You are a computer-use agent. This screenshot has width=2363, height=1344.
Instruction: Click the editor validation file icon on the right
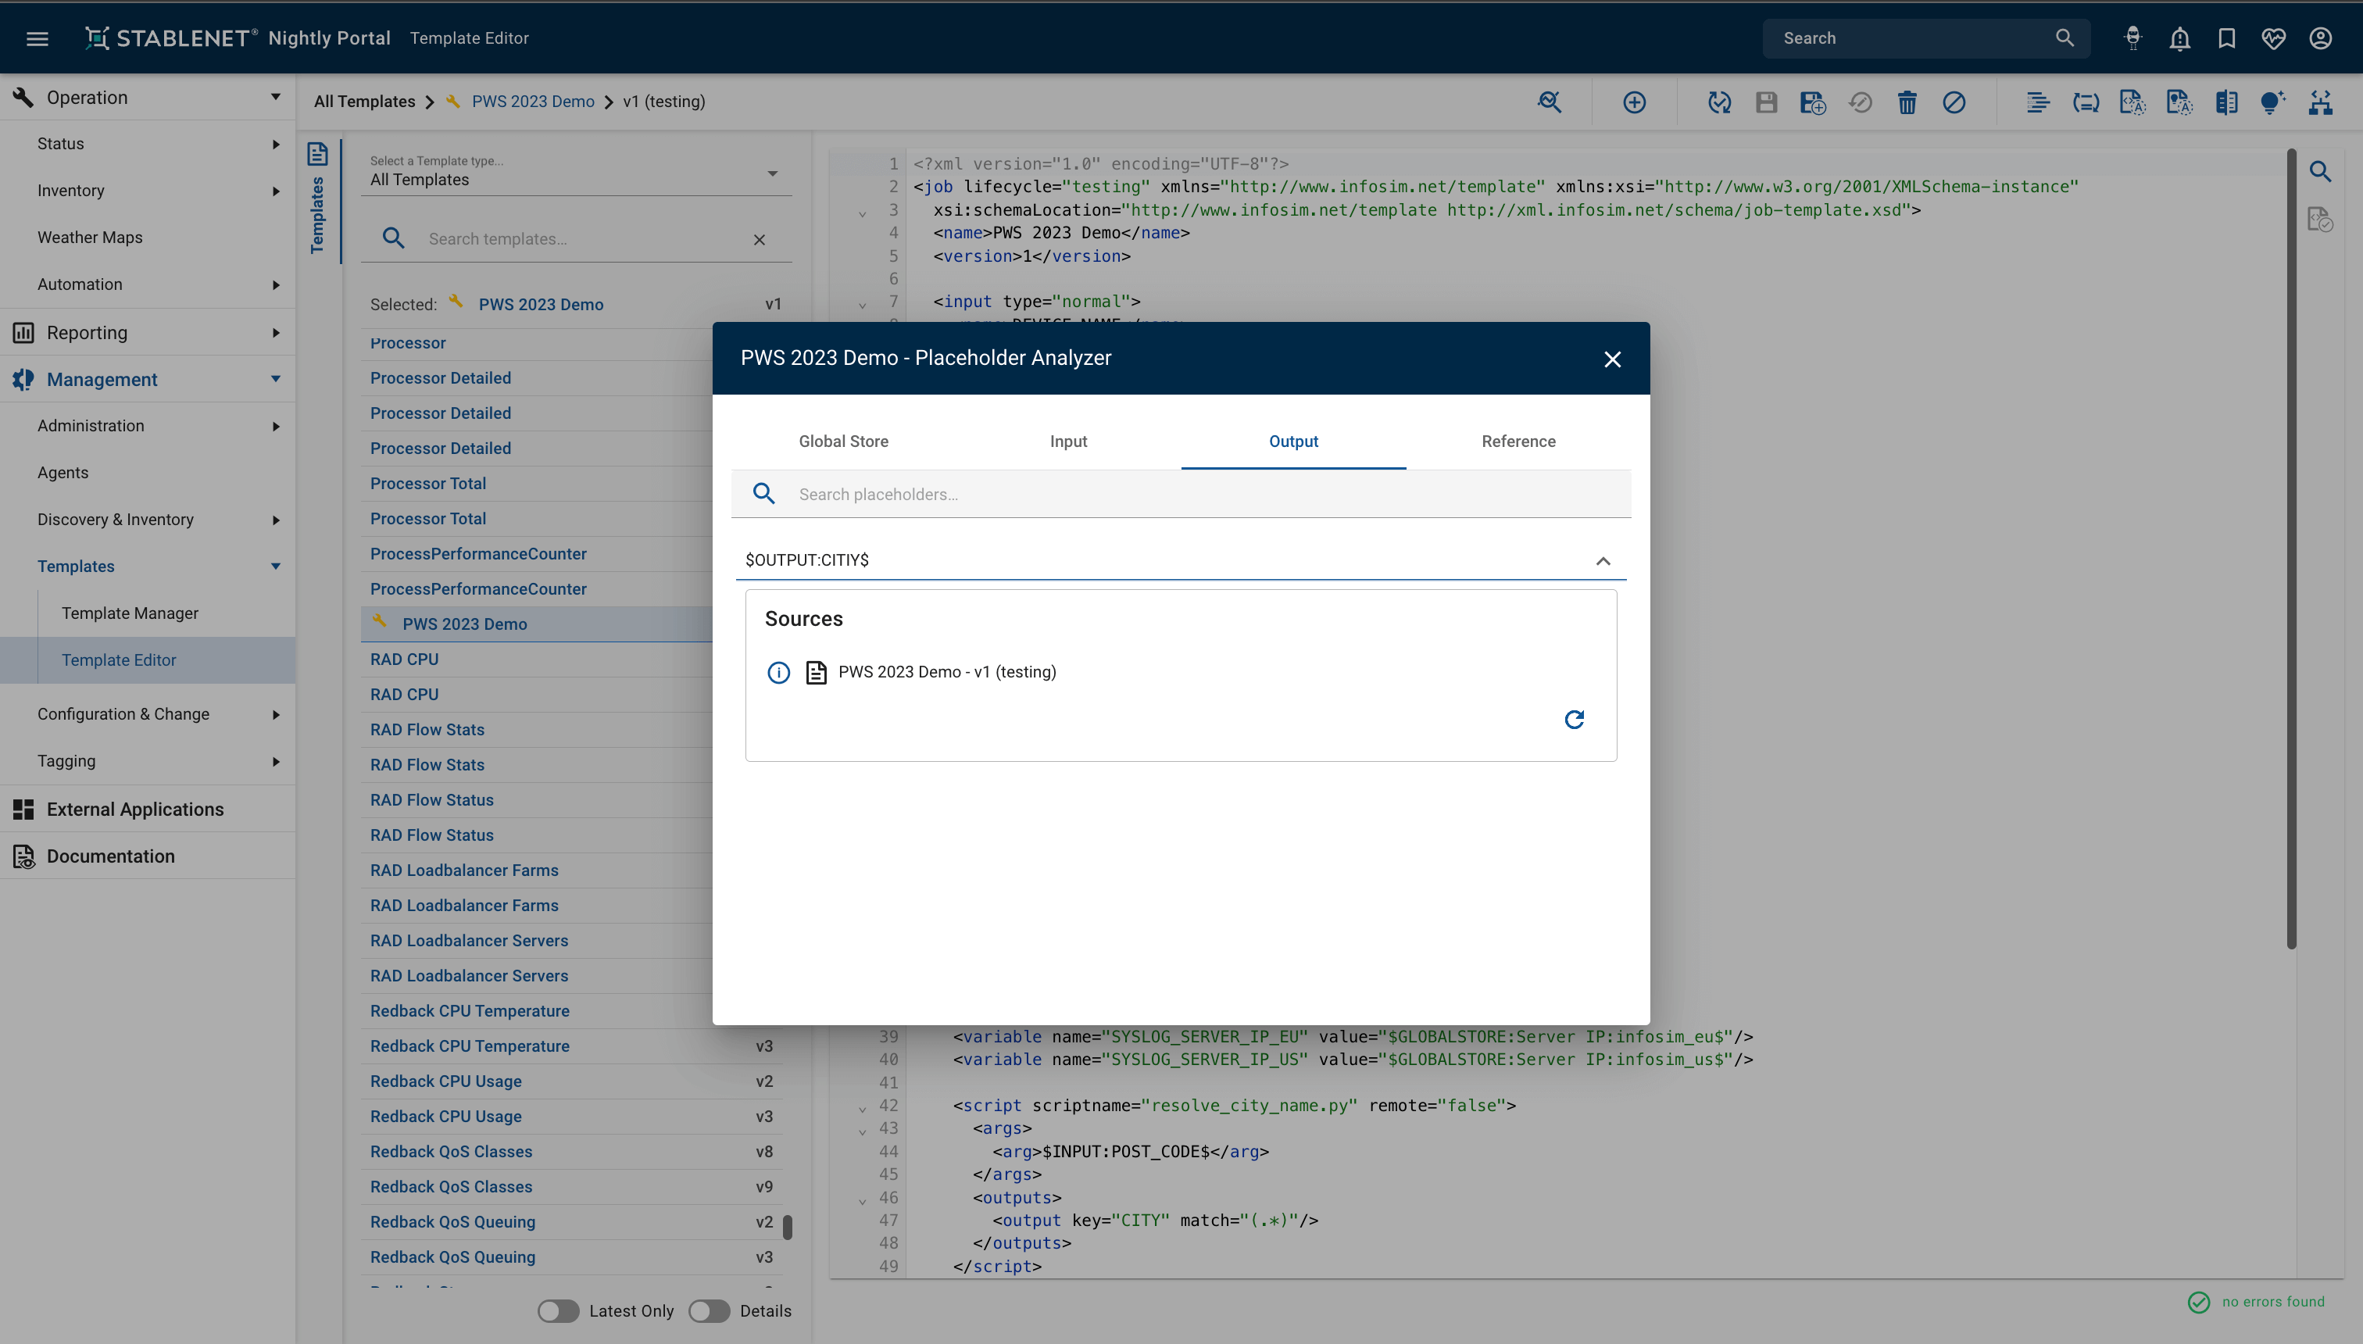(2321, 220)
